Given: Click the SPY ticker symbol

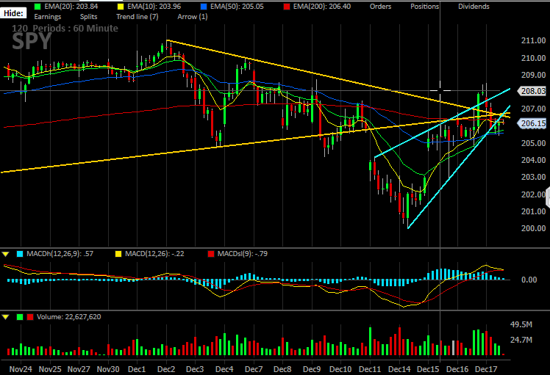Looking at the screenshot, I should [32, 42].
